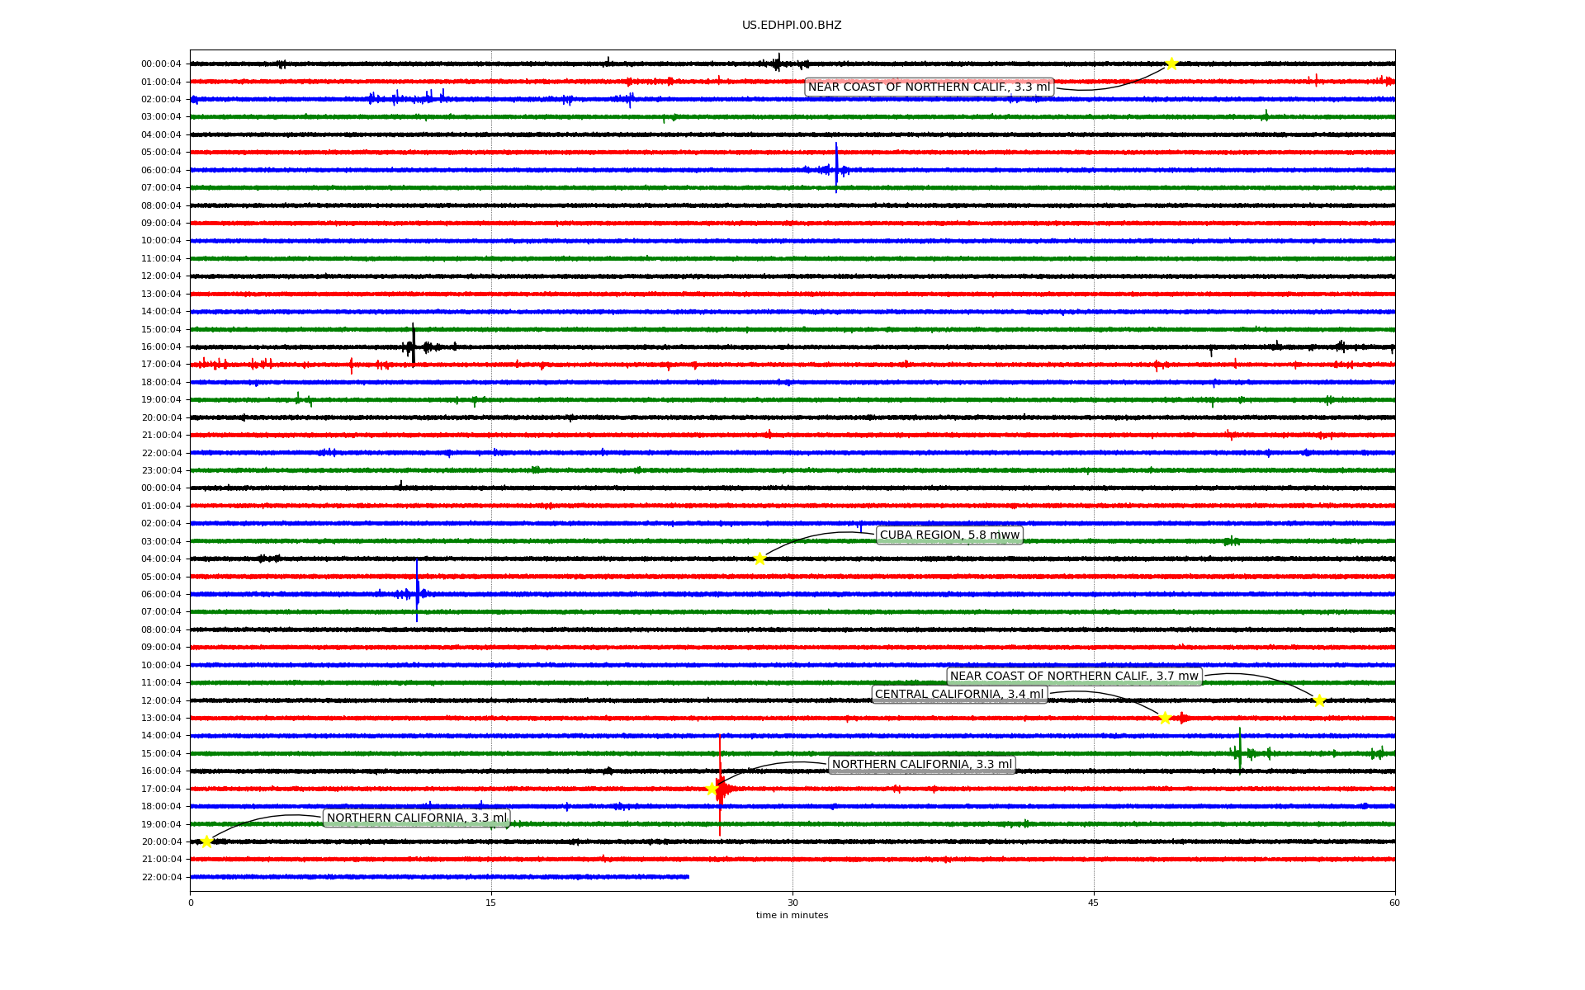Click the 22:00:04 label at bottom
Viewport: 1585px width, 990px height.
pyautogui.click(x=161, y=877)
